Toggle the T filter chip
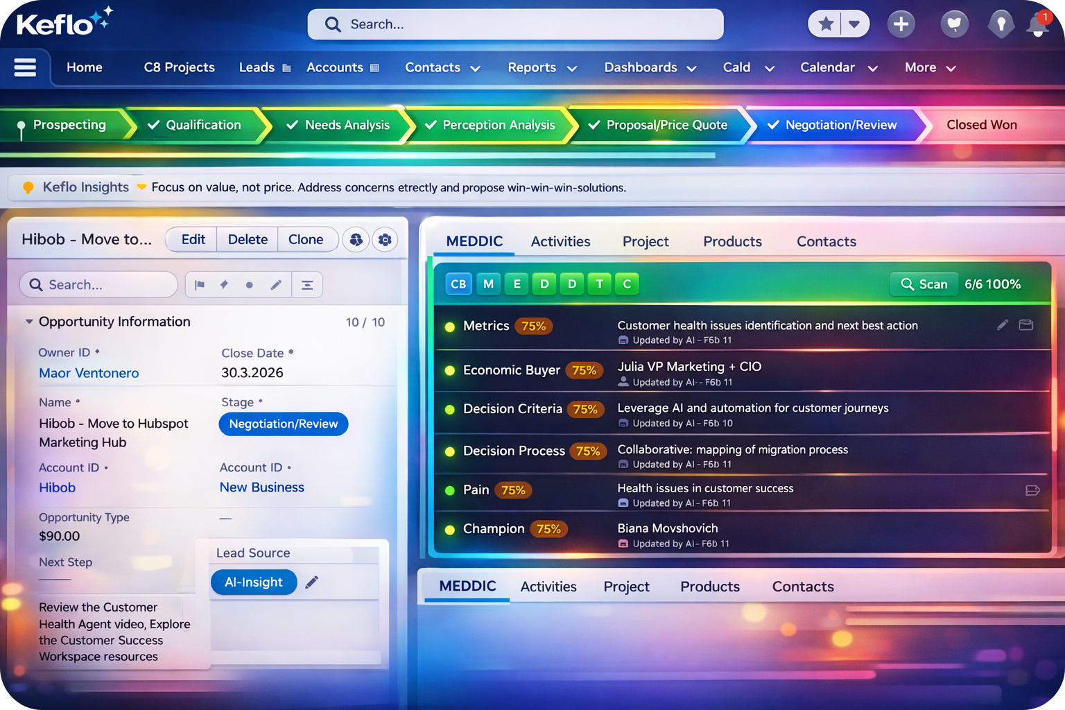Screen dimensions: 1065x710 tap(600, 284)
